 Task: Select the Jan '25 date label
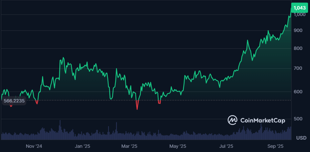(x=82, y=146)
